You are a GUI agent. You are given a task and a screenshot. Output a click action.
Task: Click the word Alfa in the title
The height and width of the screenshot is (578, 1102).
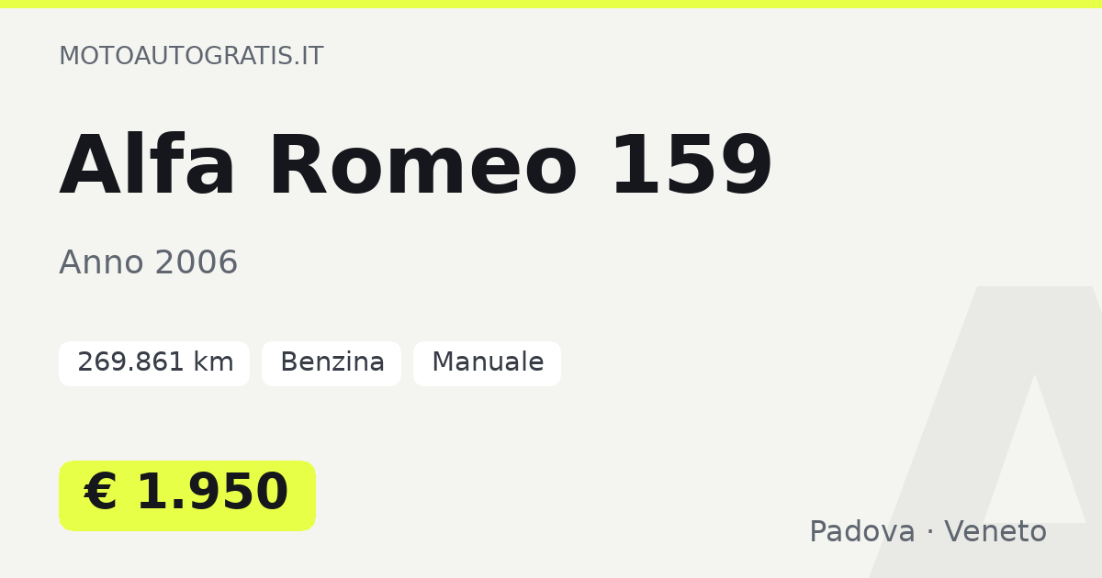[x=148, y=167]
